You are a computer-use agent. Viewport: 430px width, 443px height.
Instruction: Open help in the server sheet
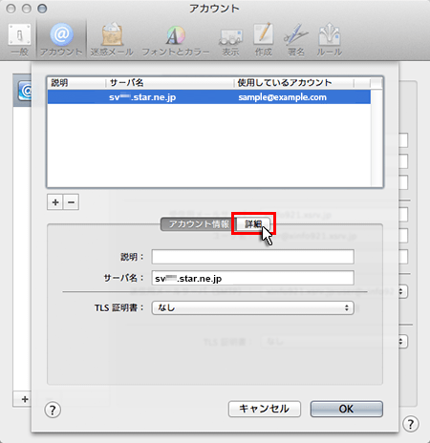[x=53, y=410]
